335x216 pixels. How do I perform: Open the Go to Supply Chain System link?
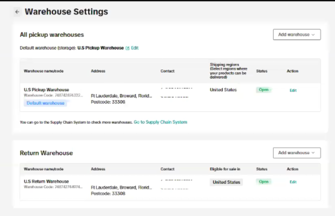click(160, 122)
